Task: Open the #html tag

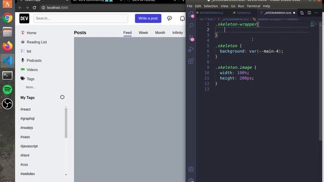Action: coord(25,155)
